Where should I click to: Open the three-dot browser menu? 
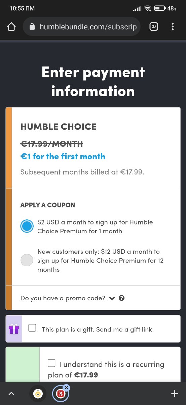pos(173,27)
